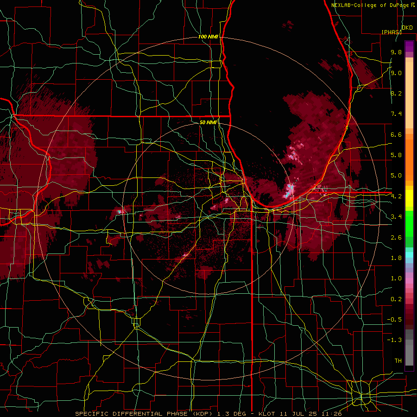Pick the orange band of the color bar
417x417 pixels.
[409, 159]
